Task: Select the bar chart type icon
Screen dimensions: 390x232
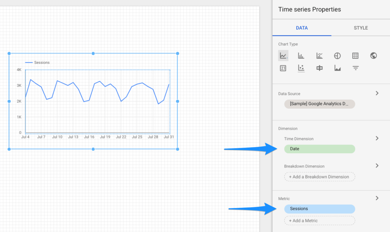Action: coord(301,56)
